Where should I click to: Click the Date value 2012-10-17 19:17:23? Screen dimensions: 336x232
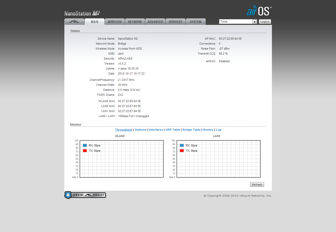pyautogui.click(x=131, y=73)
